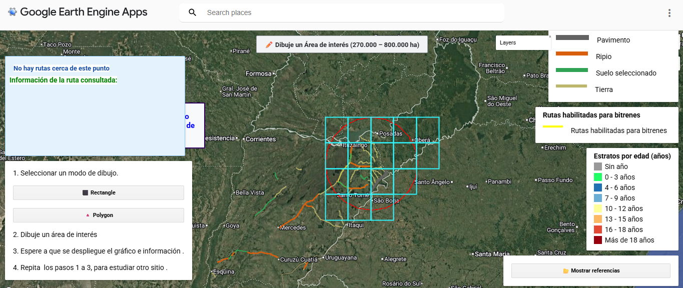This screenshot has height=288, width=683.
Task: Type in the Search places field
Action: coord(350,12)
